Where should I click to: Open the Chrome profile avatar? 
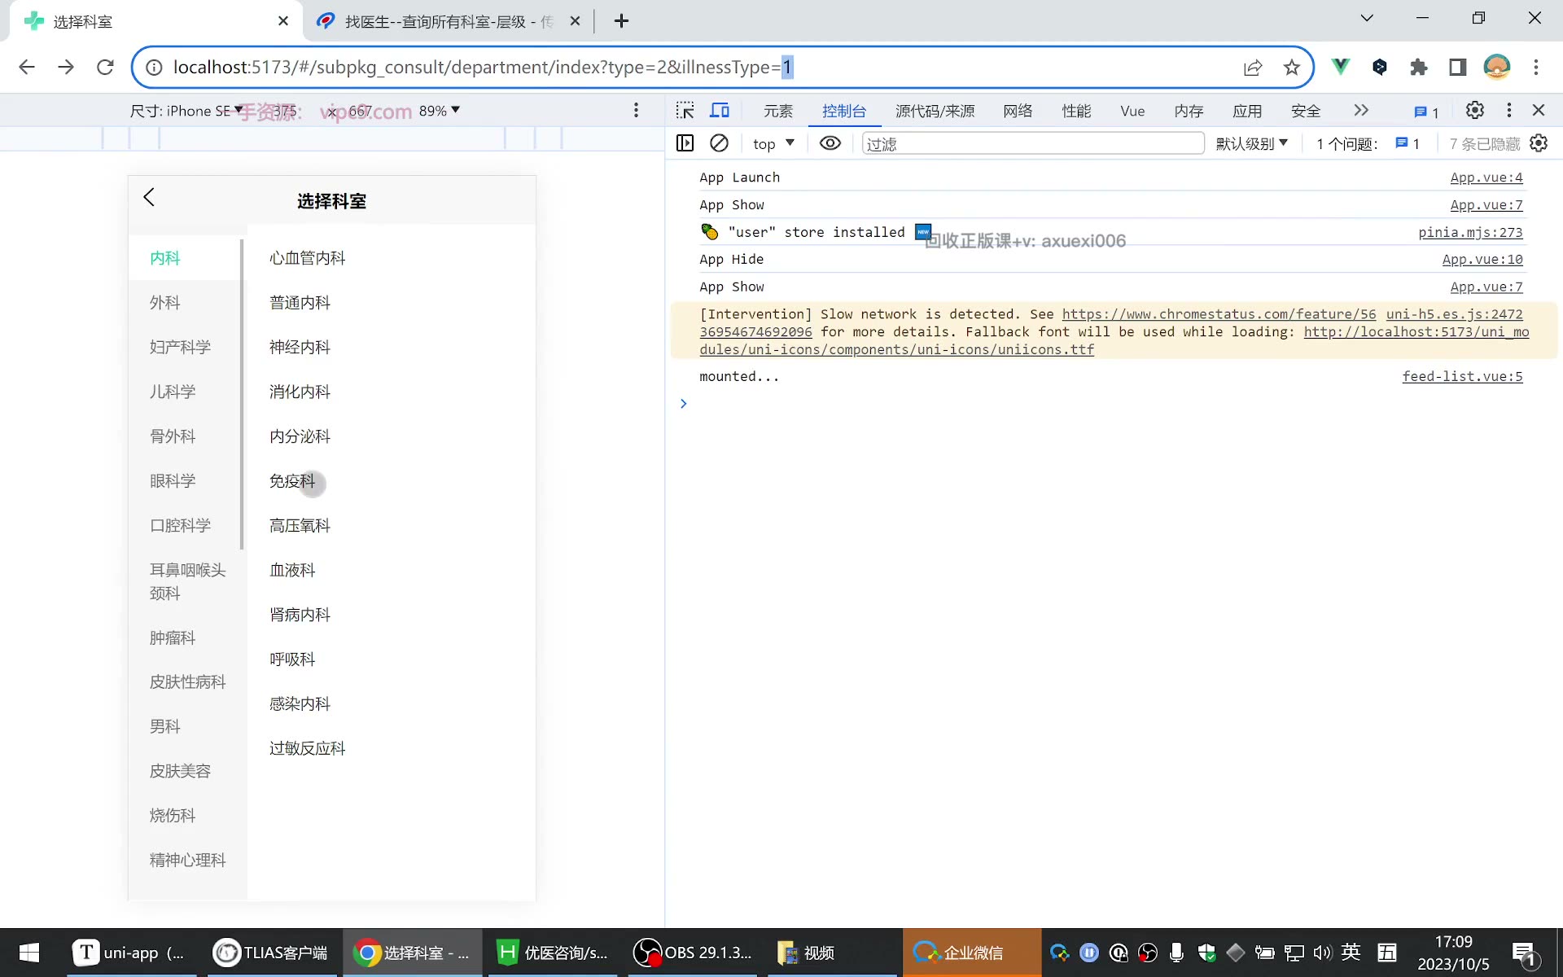pos(1497,67)
